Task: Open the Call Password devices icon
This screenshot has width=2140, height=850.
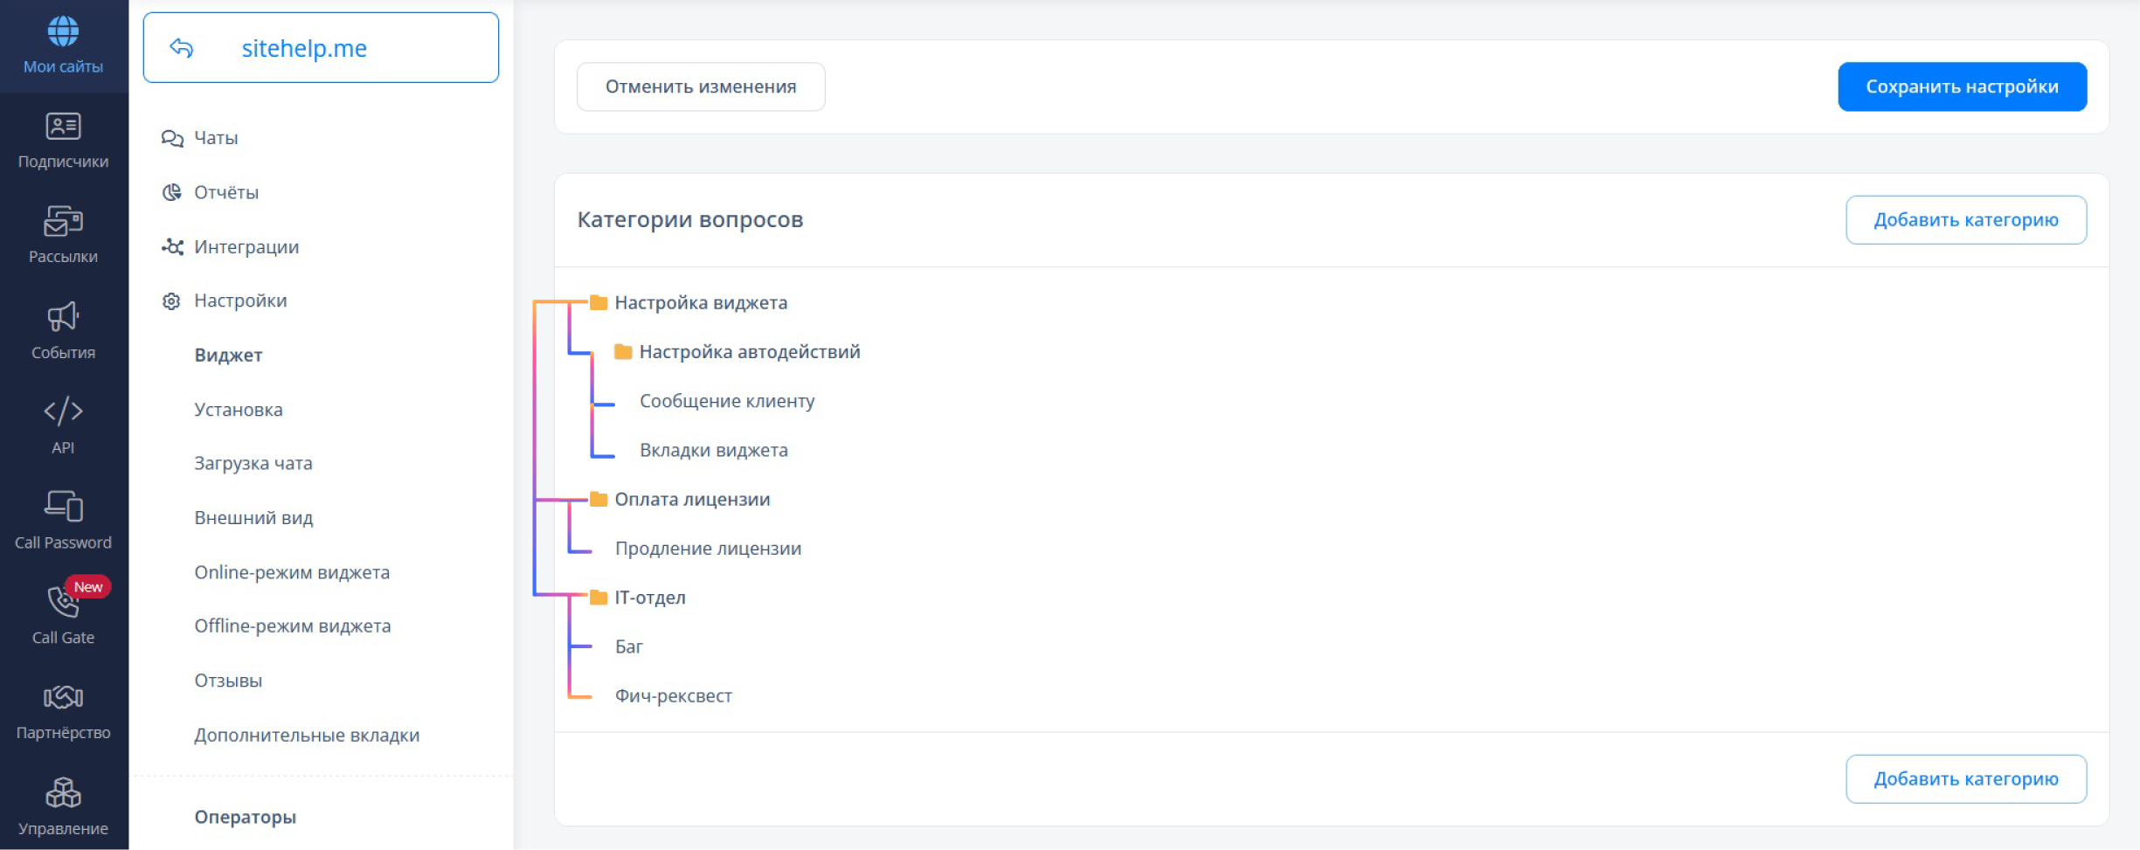Action: click(x=63, y=506)
